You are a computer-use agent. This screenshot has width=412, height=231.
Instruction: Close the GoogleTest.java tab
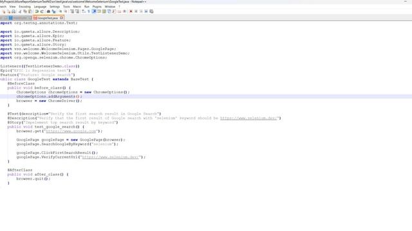click(62, 18)
